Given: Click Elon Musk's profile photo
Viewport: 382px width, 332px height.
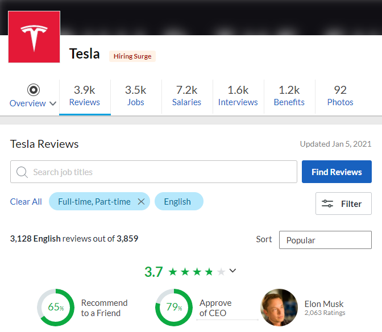Looking at the screenshot, I should [279, 308].
